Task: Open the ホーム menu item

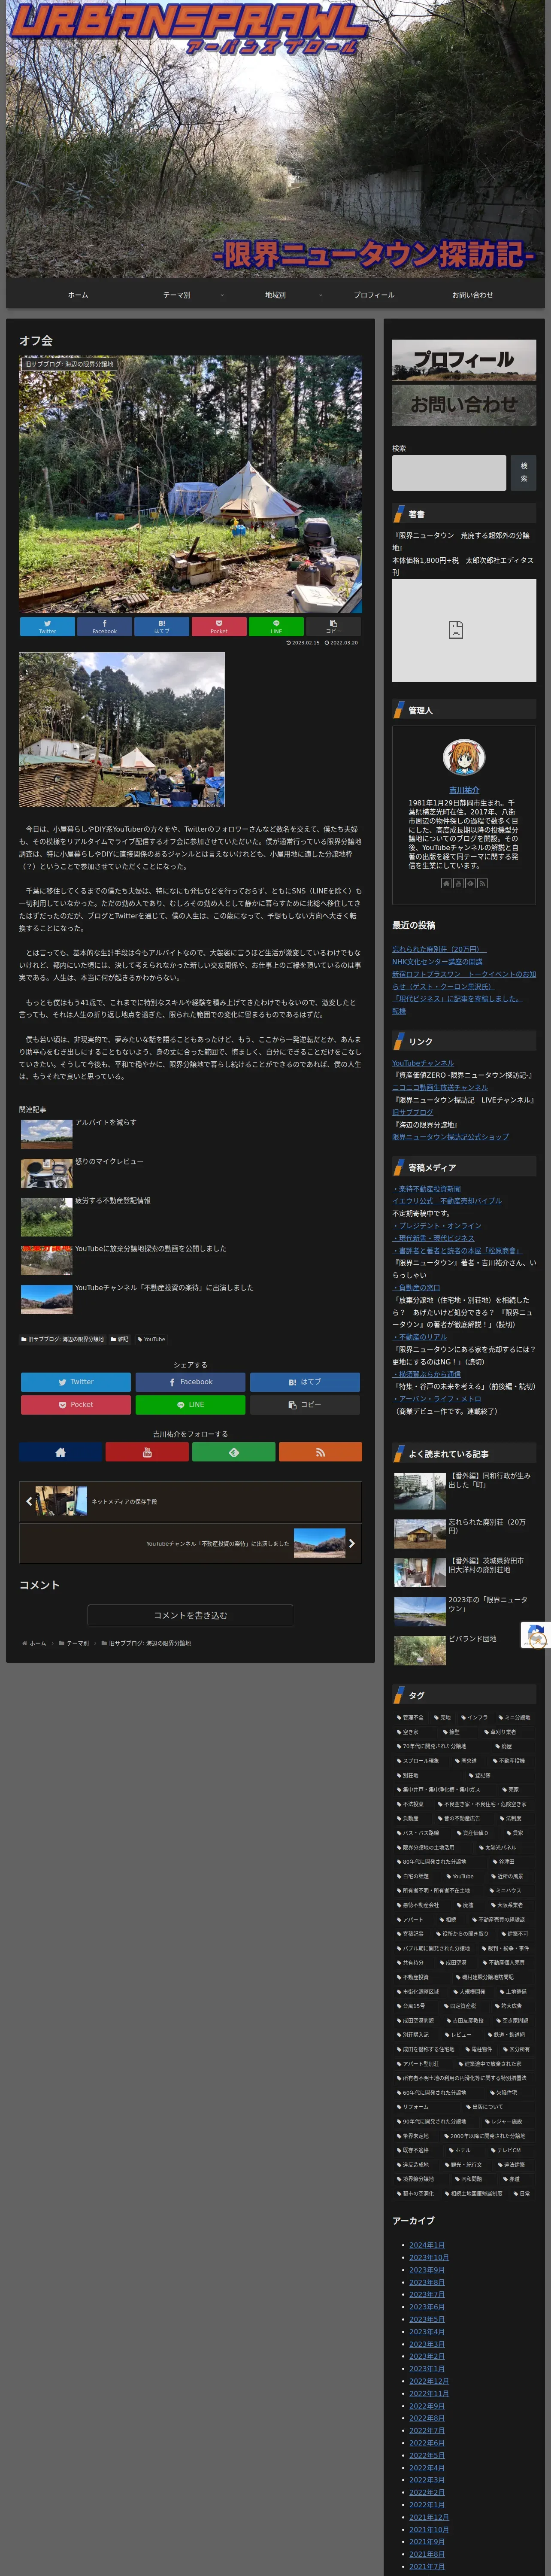Action: pyautogui.click(x=78, y=295)
